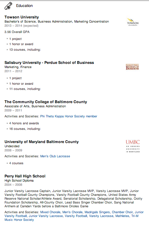
Task: Open the Men's Club Lacrosse link
Action: tap(55, 156)
